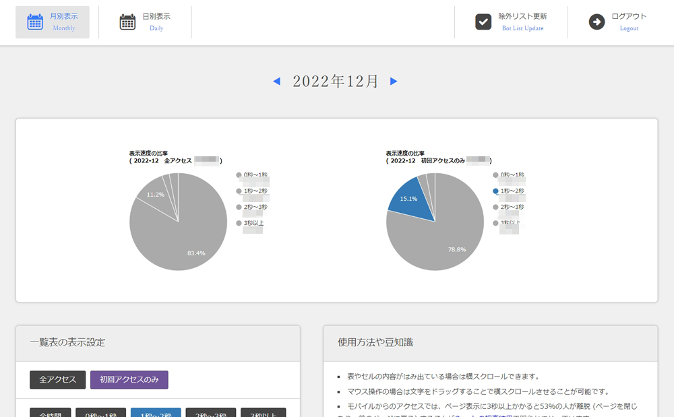The width and height of the screenshot is (674, 417).
Task: Click left chart title 表示速度の比率 全アクセス
Action: [x=176, y=157]
